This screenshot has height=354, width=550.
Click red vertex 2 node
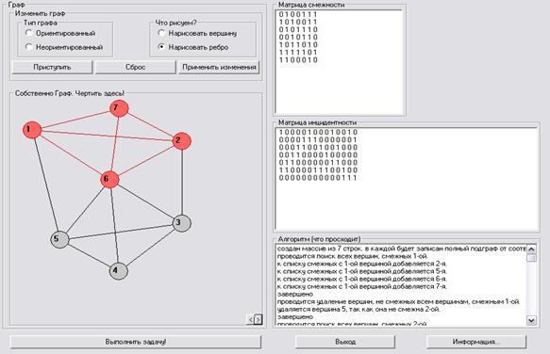pyautogui.click(x=182, y=141)
